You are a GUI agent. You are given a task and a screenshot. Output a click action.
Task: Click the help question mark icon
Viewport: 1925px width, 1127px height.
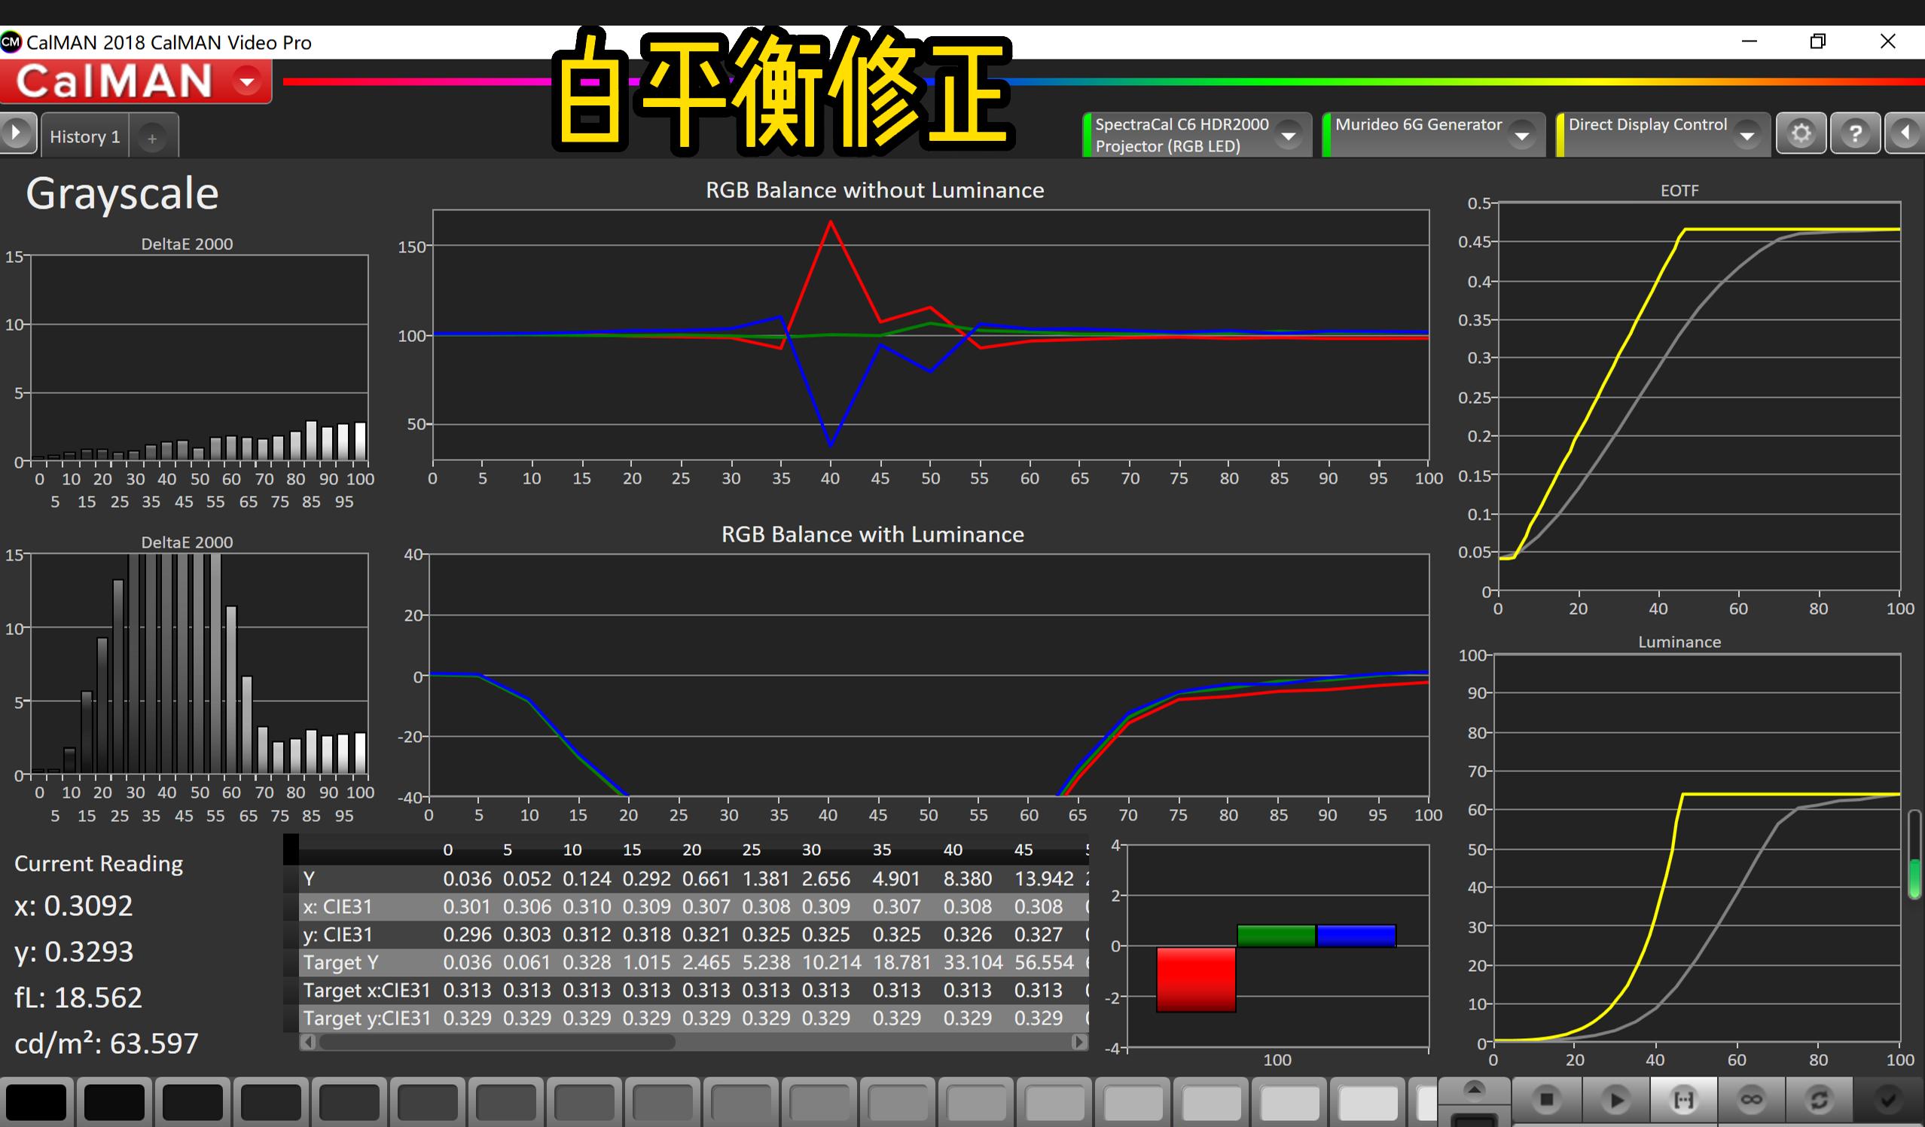point(1855,133)
